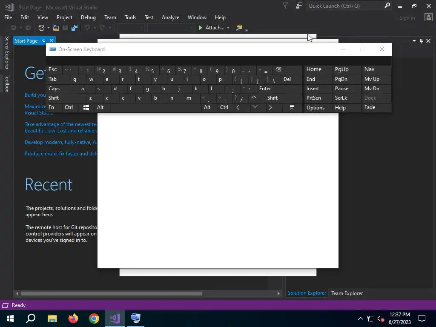
Task: Click the scrollbar left arrow
Action: pyautogui.click(x=17, y=293)
